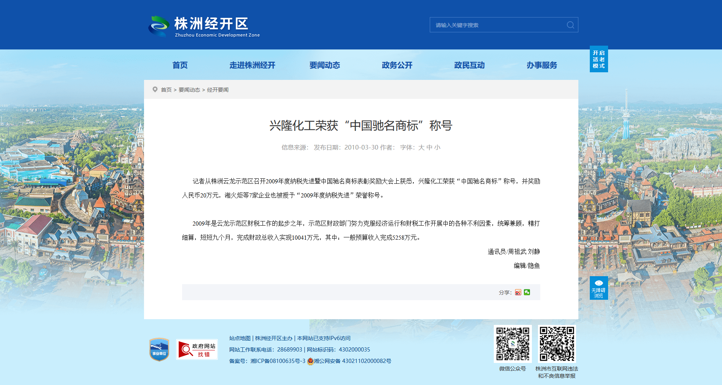This screenshot has height=385, width=722.
Task: Open the 政务公开 navigation menu
Action: (397, 65)
